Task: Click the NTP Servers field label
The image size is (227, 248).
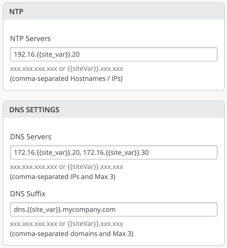Action: click(30, 39)
